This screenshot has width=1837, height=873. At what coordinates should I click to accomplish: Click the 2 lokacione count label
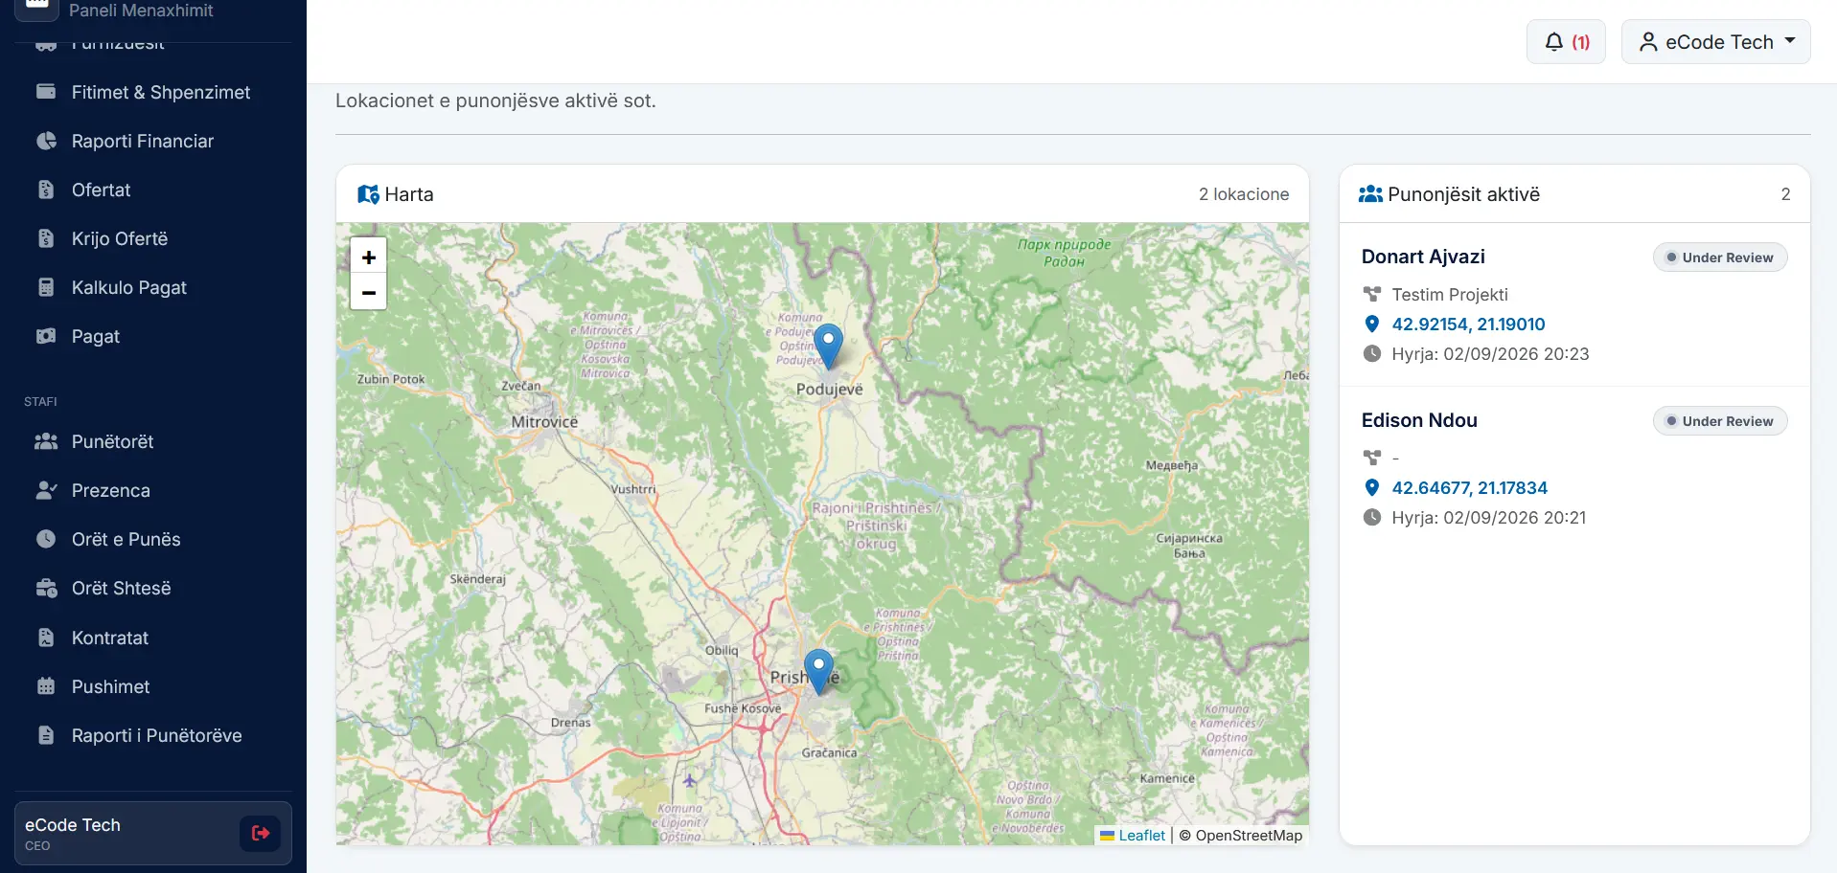(x=1244, y=194)
